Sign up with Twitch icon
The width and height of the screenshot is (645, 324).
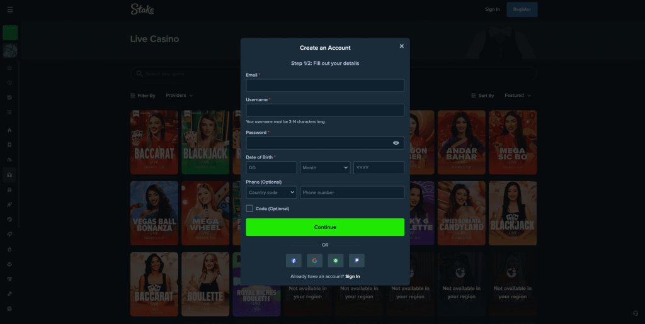click(357, 260)
